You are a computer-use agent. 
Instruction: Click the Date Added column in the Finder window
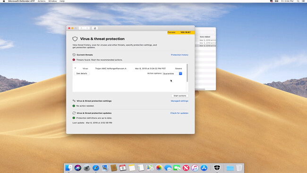(x=205, y=37)
